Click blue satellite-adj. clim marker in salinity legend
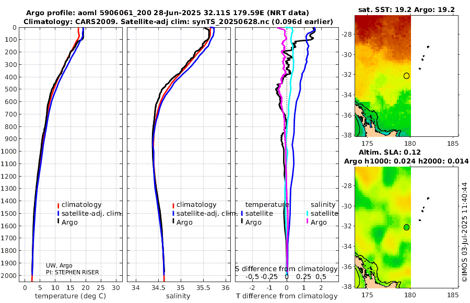 click(x=173, y=214)
